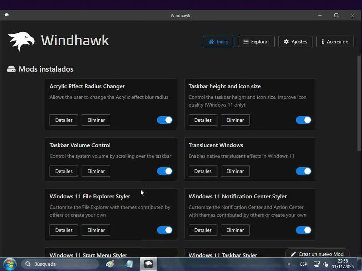Open the Acerca de tab
Viewport: 362px width, 271px height.
pos(335,42)
